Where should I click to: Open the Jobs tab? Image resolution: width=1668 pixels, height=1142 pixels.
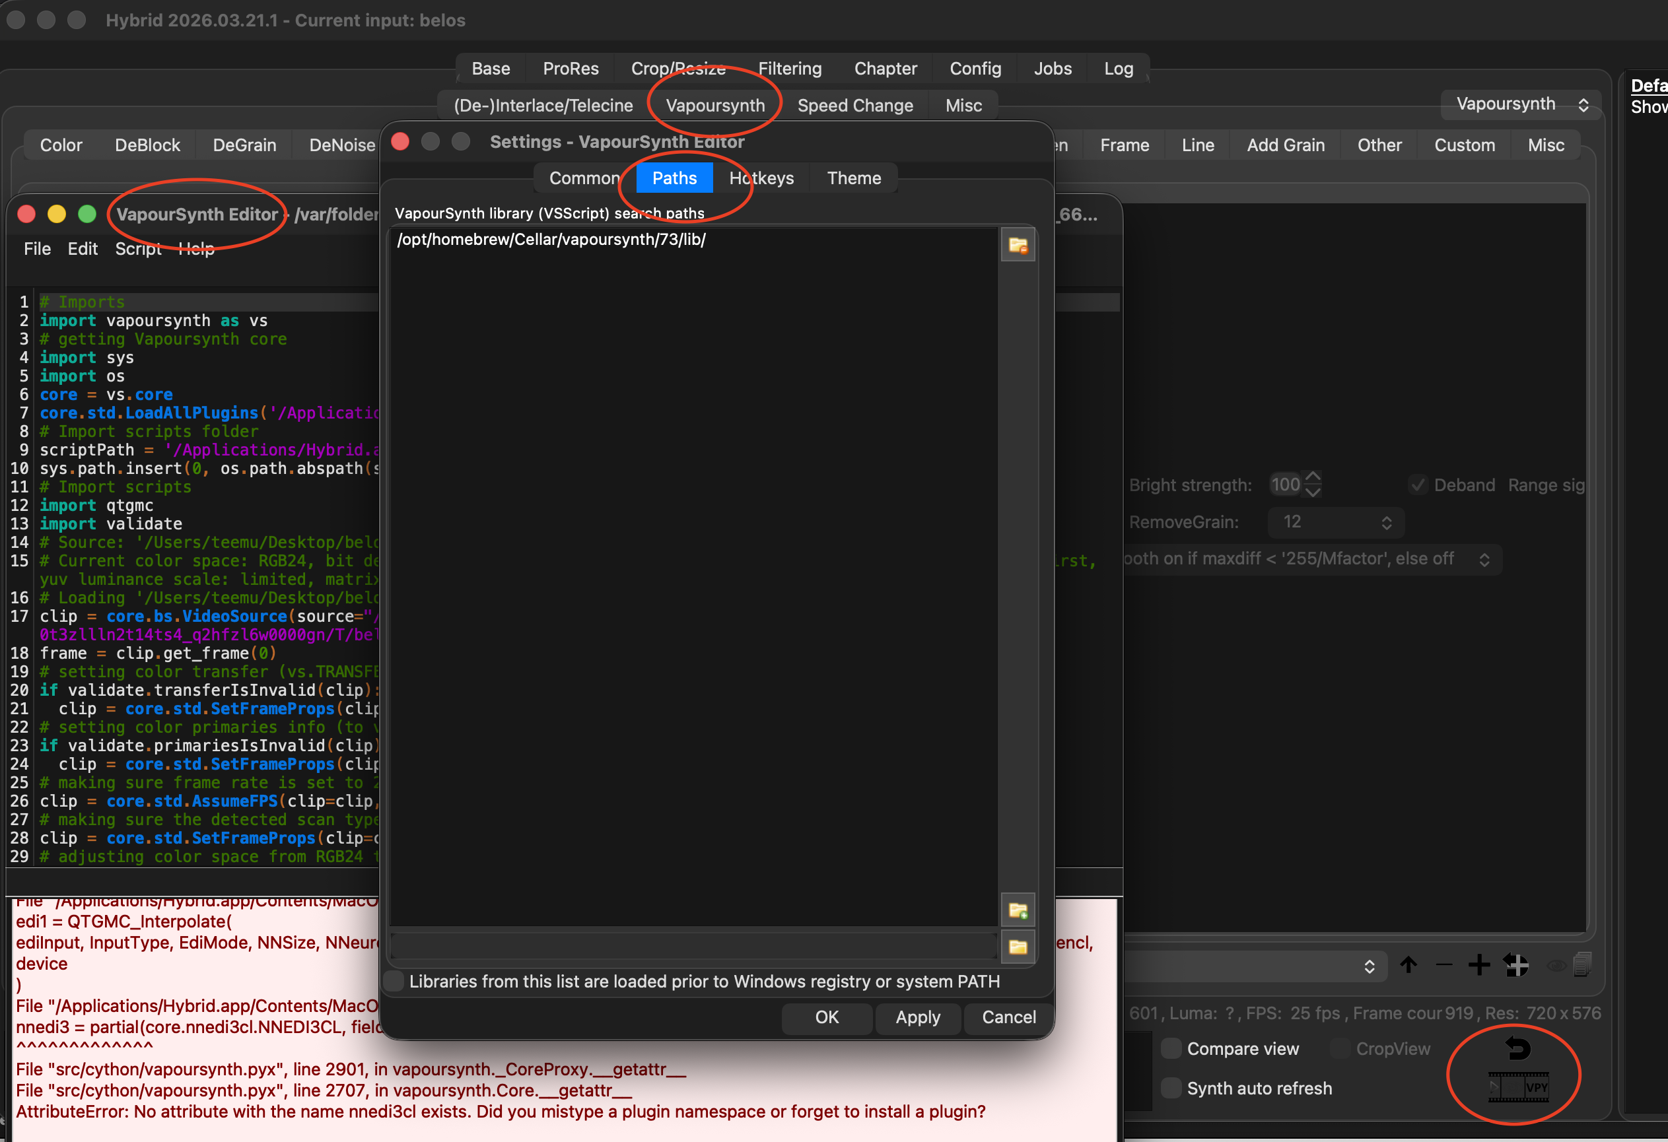[x=1052, y=68]
